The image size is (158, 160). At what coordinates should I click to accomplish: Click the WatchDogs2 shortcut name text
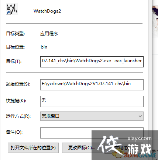point(47,11)
